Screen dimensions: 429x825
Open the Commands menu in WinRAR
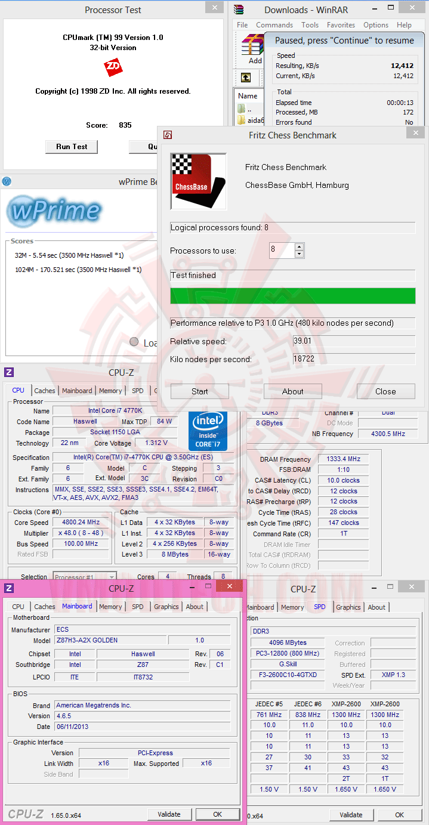[x=274, y=25]
